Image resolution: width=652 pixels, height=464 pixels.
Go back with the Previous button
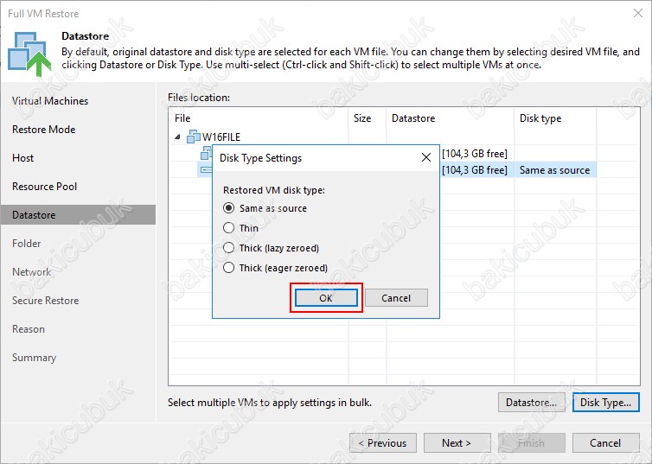[x=383, y=442]
